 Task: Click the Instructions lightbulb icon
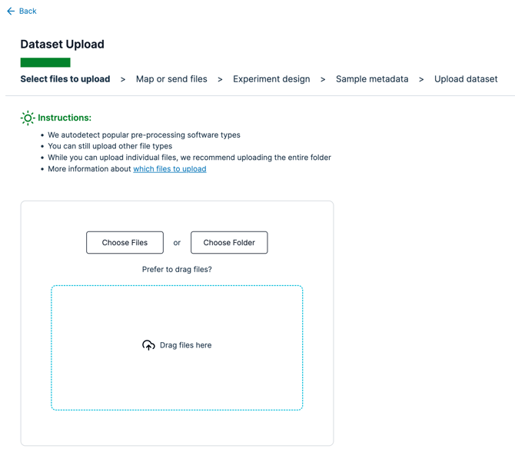point(28,118)
